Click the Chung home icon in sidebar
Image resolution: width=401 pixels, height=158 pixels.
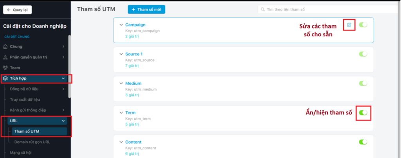coord(5,47)
